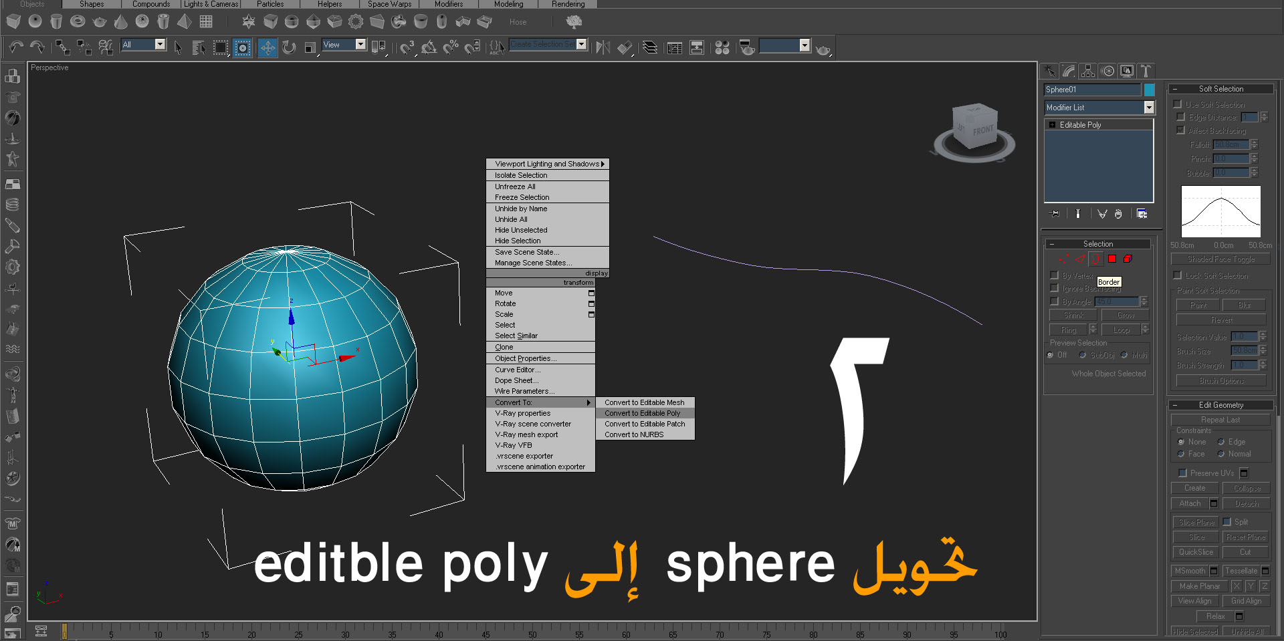Click the MSmooth button

tap(1190, 571)
